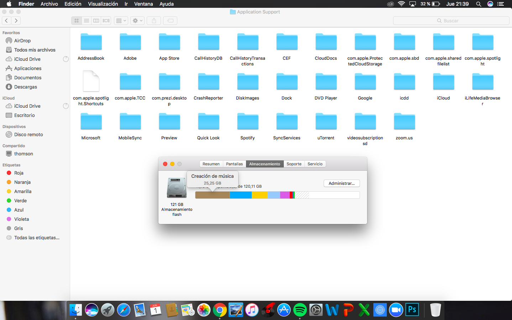The image size is (512, 320).
Task: Go back with the left arrow
Action: (6, 21)
